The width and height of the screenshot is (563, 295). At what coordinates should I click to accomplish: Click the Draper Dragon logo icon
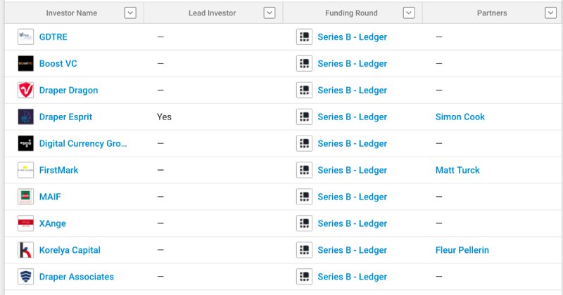(x=25, y=90)
